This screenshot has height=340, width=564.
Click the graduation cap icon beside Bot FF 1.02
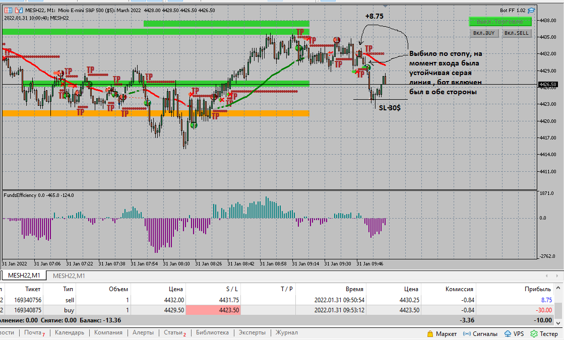(x=531, y=11)
